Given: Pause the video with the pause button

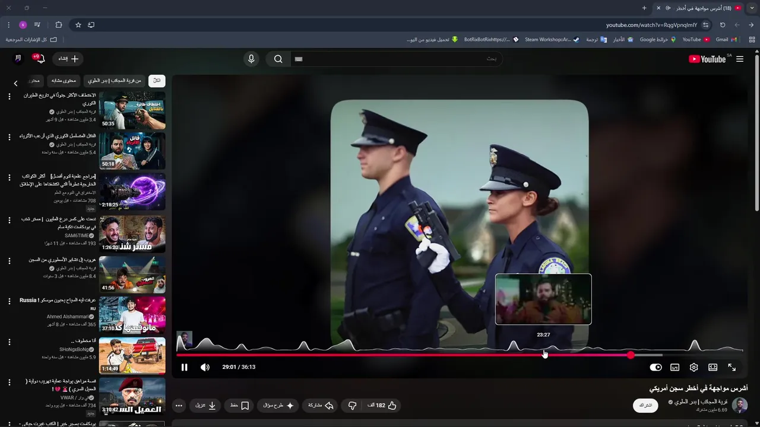Looking at the screenshot, I should coord(184,367).
